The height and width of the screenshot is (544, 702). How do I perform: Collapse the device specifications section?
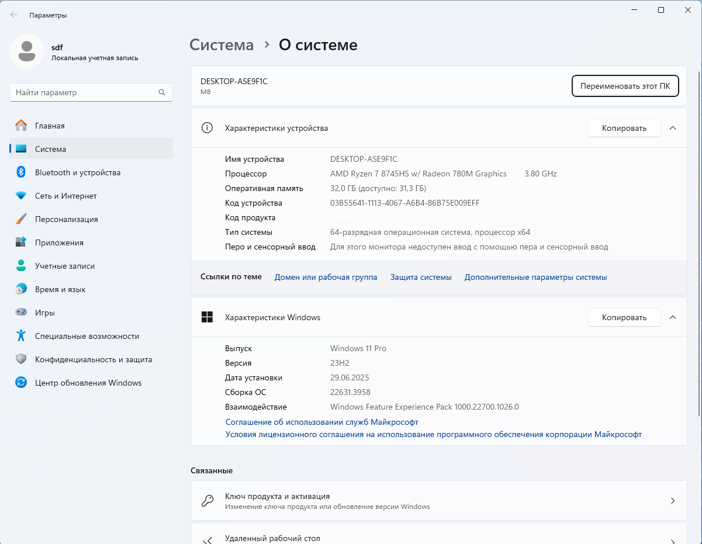(672, 128)
